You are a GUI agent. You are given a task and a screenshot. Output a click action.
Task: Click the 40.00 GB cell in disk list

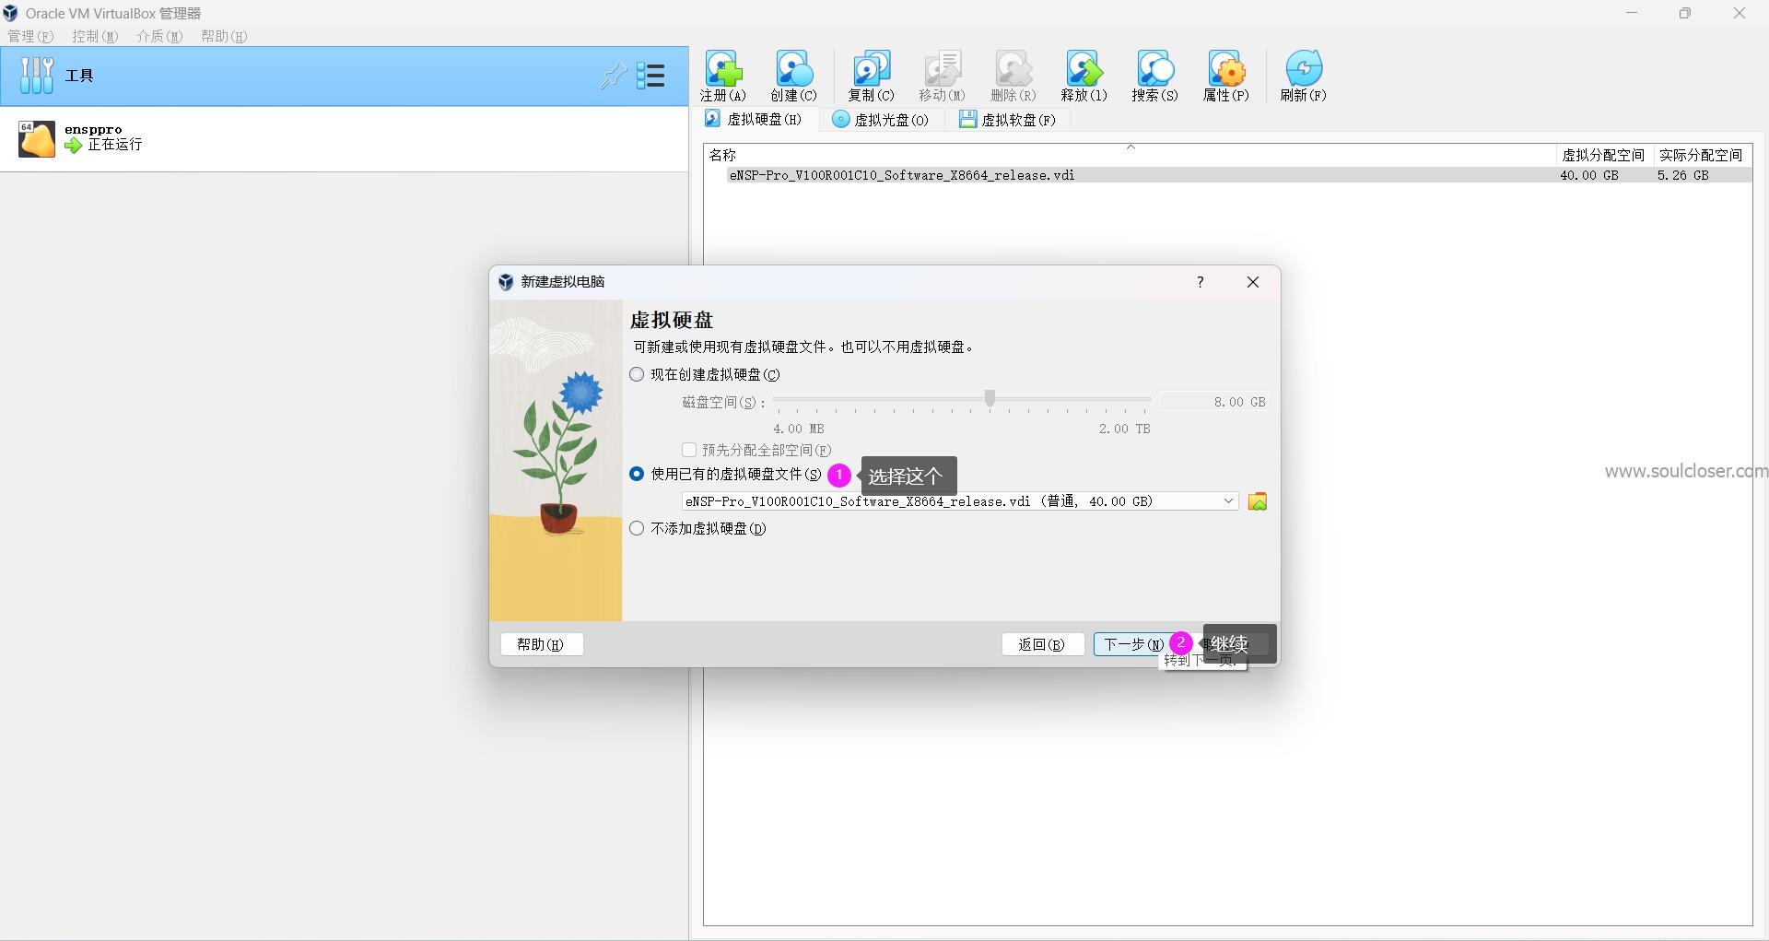tap(1589, 175)
